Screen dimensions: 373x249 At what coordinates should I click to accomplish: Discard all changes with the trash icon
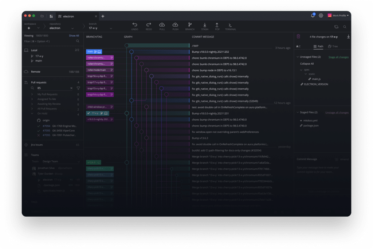pos(298,37)
